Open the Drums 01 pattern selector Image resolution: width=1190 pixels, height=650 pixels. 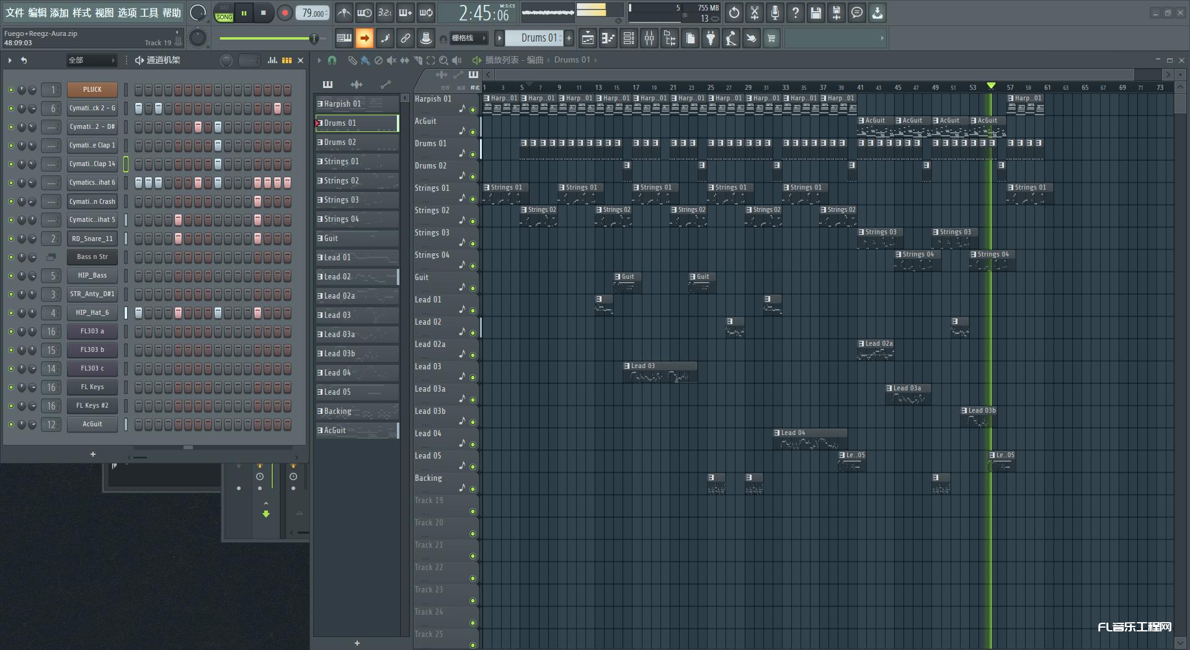(534, 38)
